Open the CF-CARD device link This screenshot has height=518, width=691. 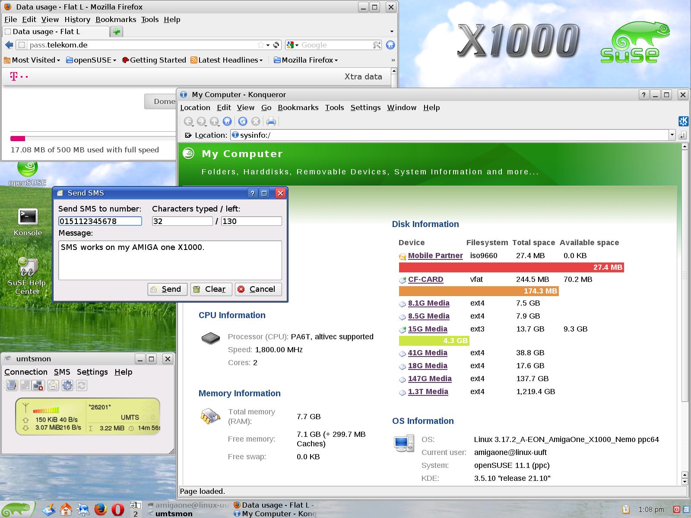click(425, 279)
